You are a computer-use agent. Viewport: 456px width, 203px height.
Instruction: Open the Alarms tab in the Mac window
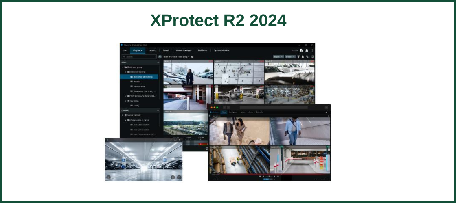tap(251, 112)
